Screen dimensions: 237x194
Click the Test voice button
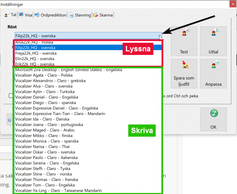(x=184, y=41)
